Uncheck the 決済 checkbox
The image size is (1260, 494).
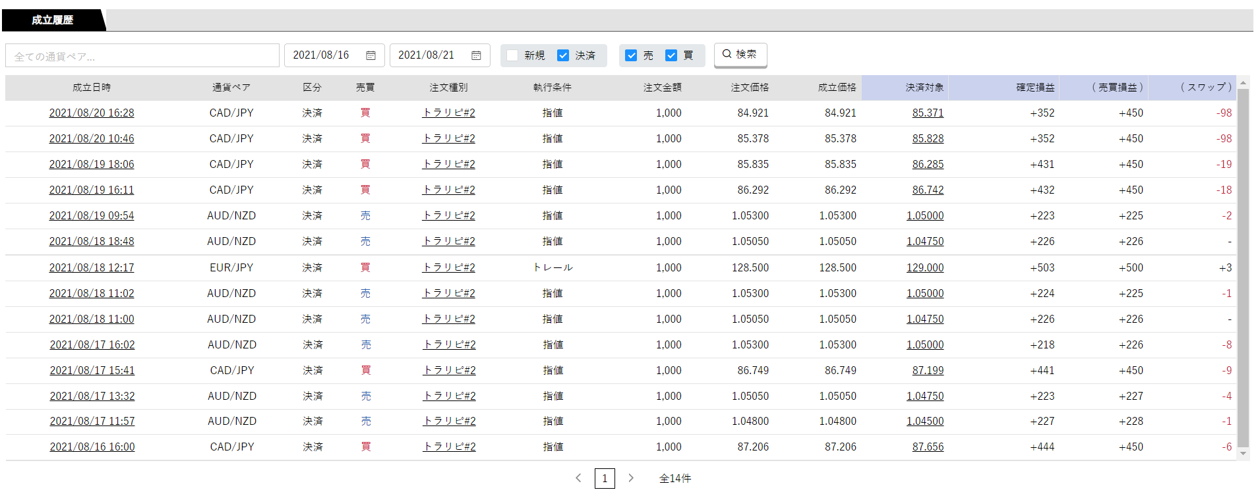pyautogui.click(x=563, y=55)
